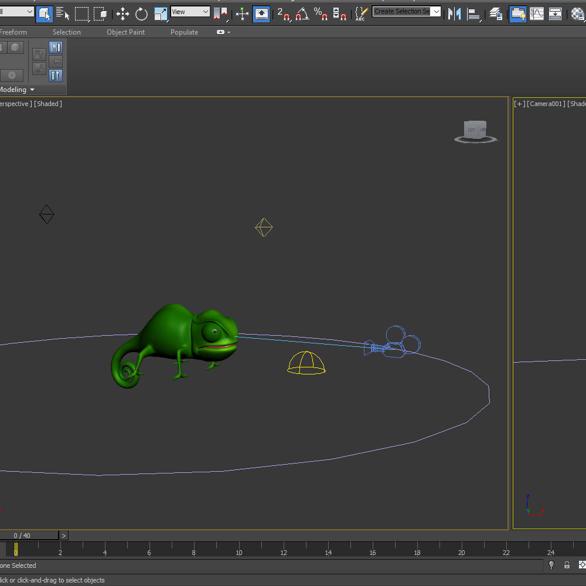Click the Align tool icon
Viewport: 586px width, 586px height.
474,14
